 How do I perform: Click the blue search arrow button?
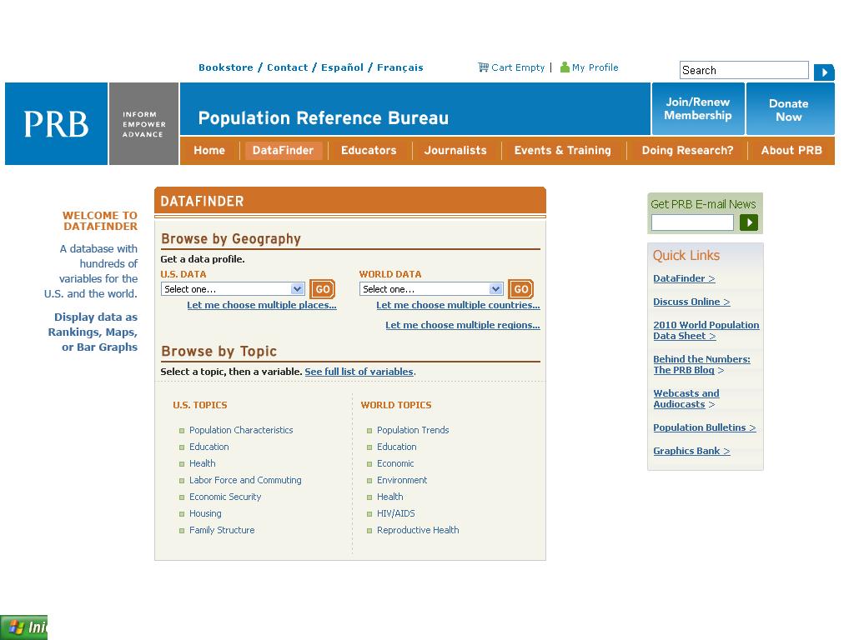pyautogui.click(x=824, y=72)
